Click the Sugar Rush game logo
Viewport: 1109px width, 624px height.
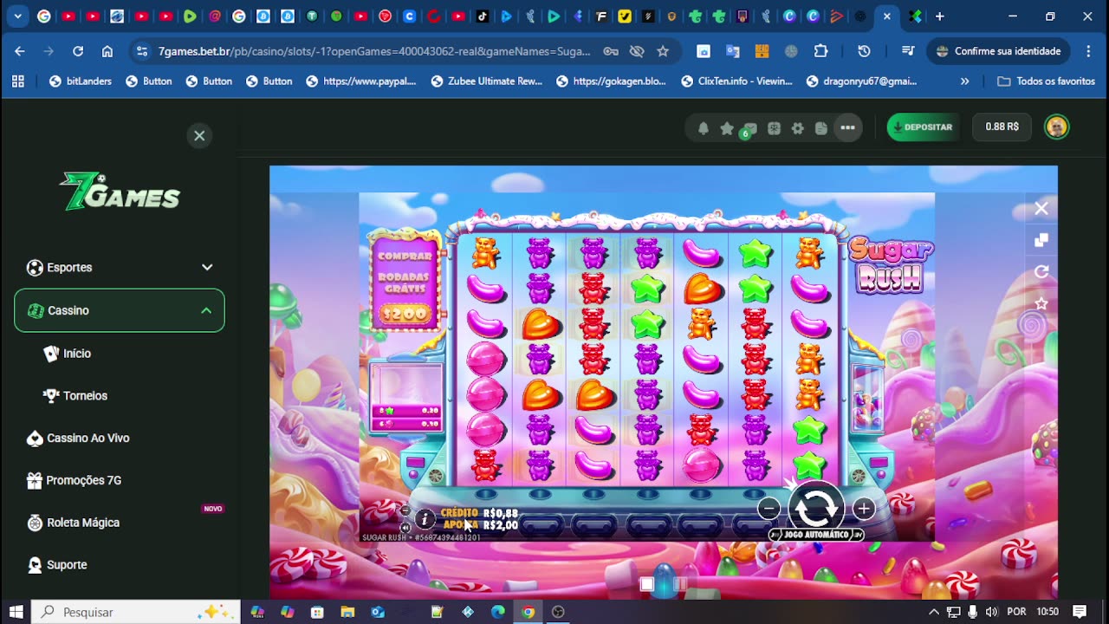click(x=890, y=264)
